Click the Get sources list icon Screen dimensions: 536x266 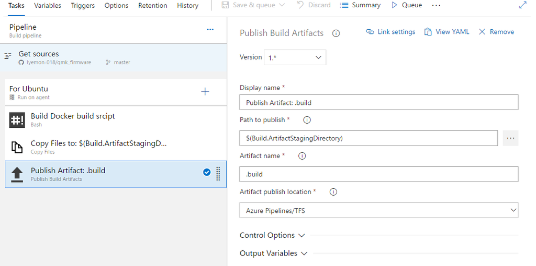(x=8, y=56)
